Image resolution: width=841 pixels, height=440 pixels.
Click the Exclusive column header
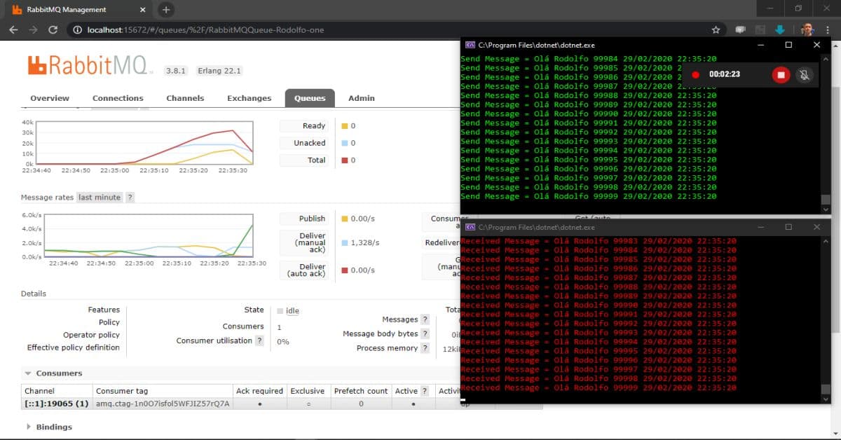308,391
